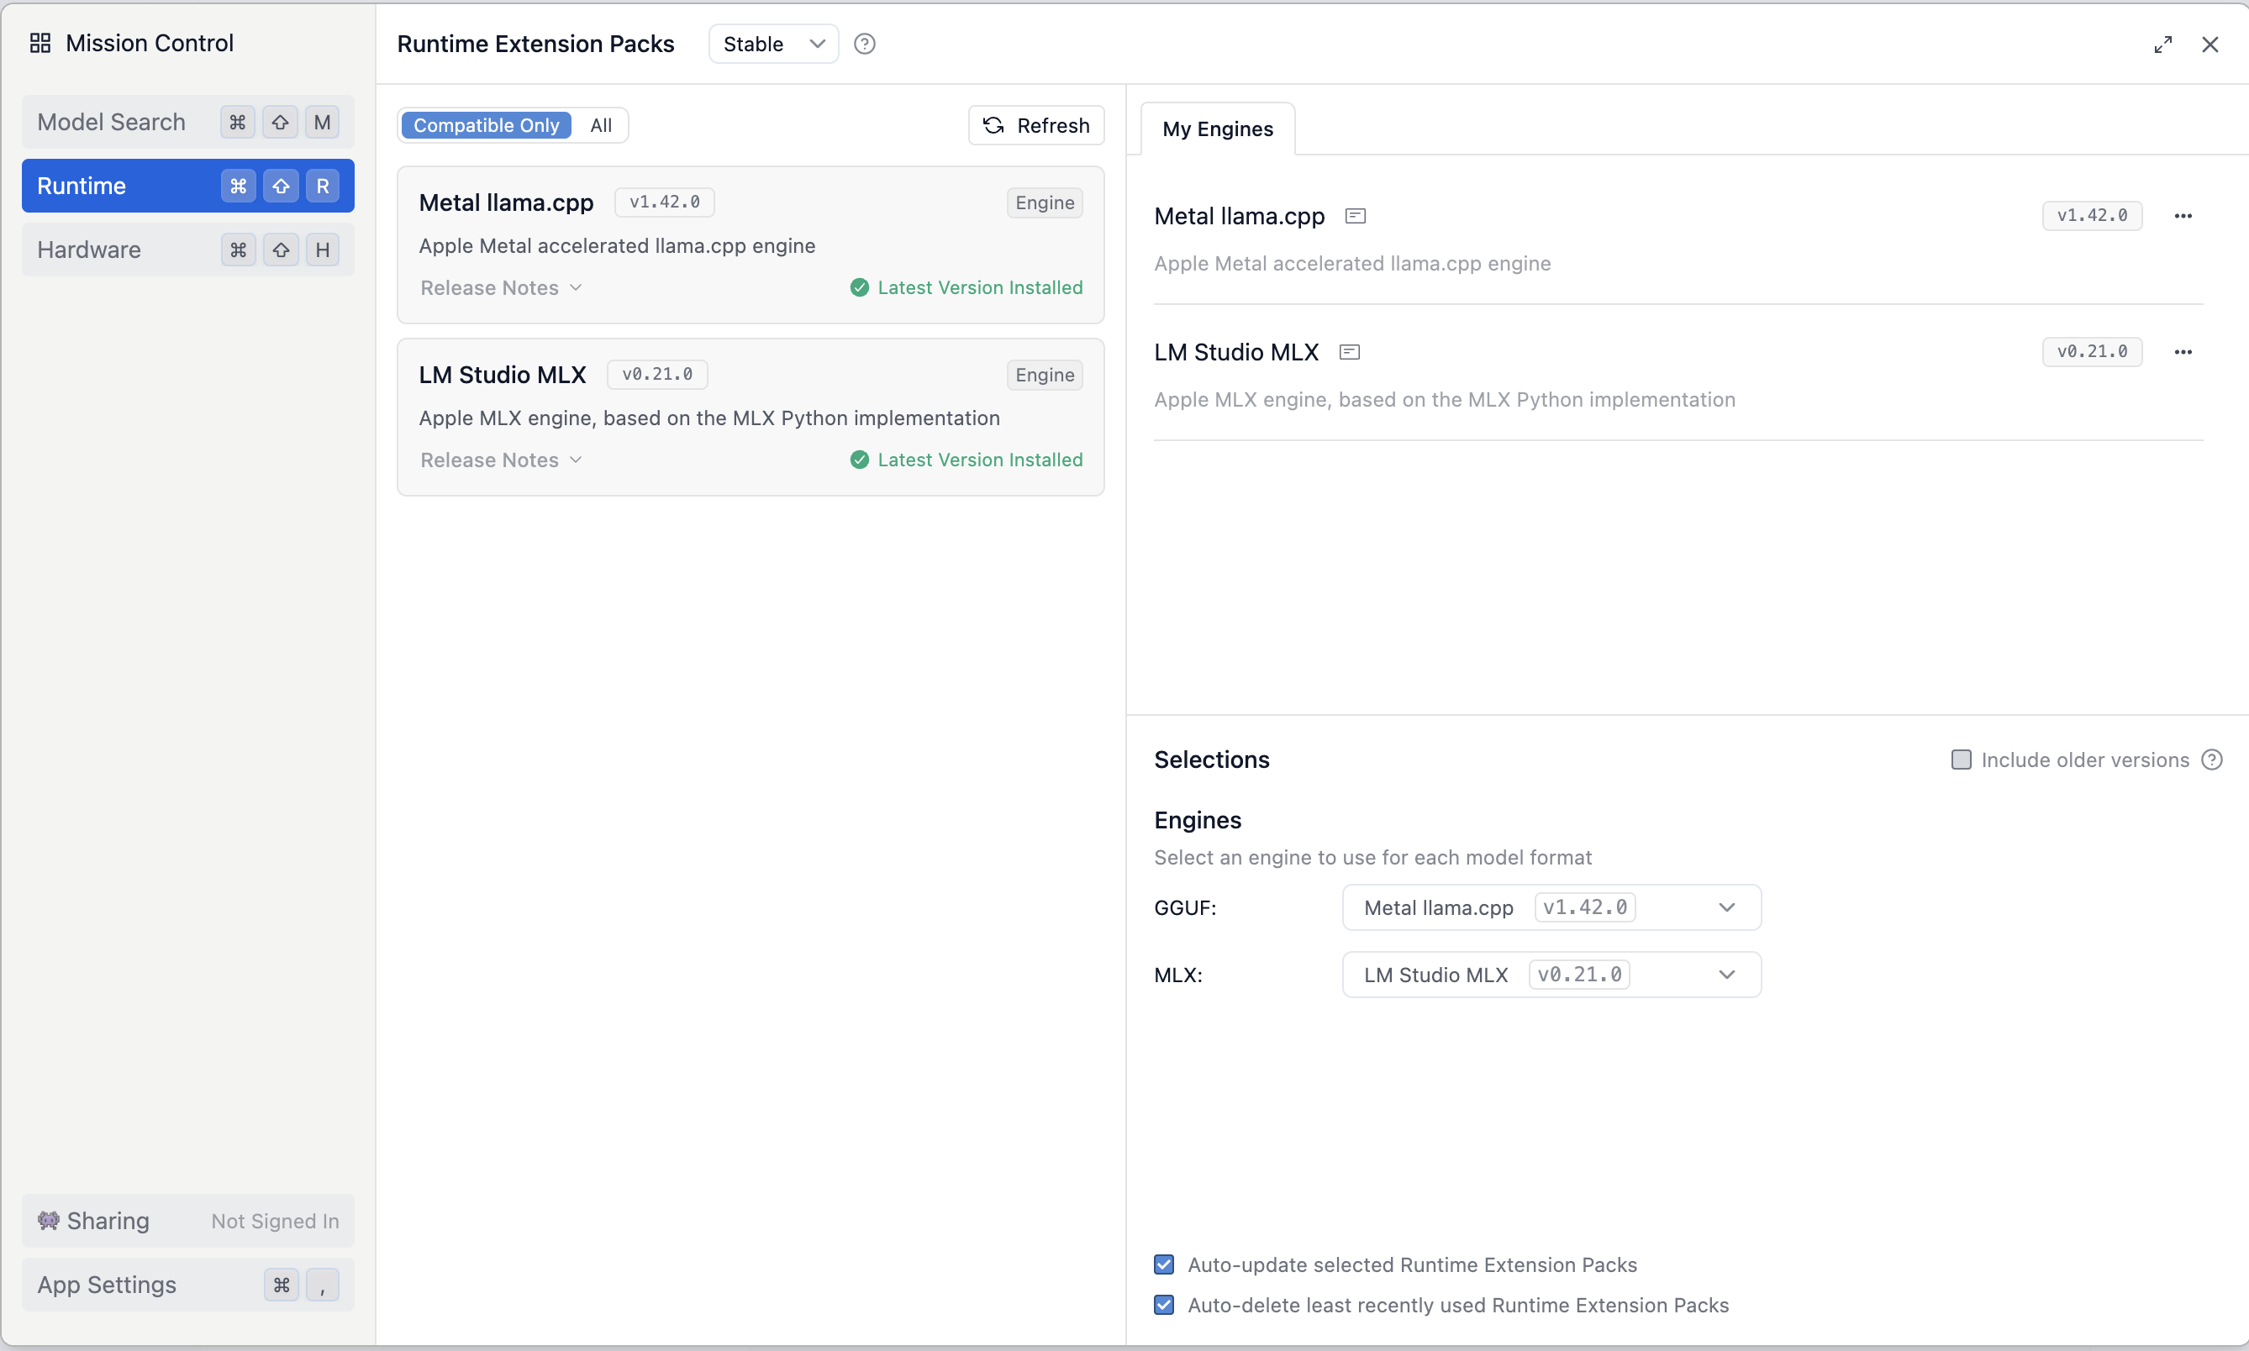The width and height of the screenshot is (2249, 1351).
Task: Click the Mission Control grid icon
Action: [x=40, y=43]
